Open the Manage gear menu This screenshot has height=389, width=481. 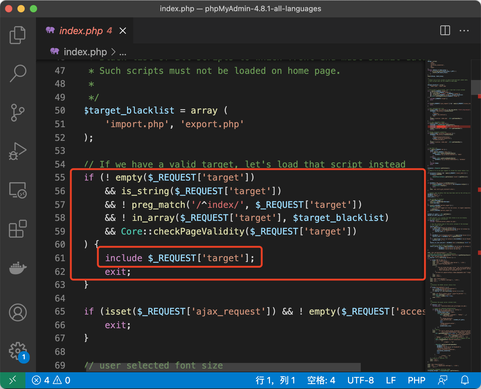tap(18, 351)
